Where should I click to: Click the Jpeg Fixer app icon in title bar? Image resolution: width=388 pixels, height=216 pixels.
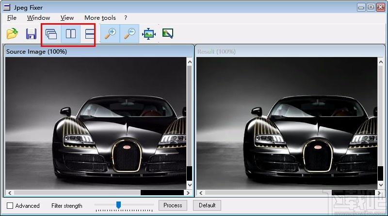[x=7, y=7]
